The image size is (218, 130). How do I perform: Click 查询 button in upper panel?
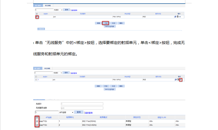point(66,10)
